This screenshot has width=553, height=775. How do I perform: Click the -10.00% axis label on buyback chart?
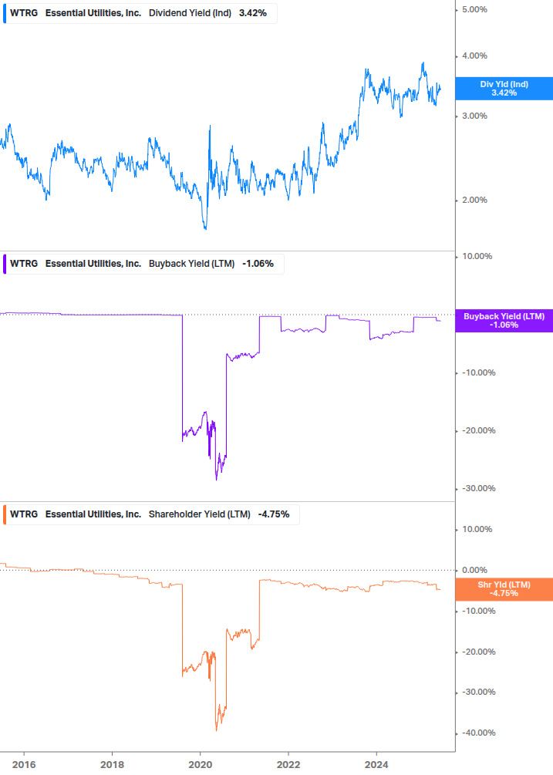click(478, 373)
